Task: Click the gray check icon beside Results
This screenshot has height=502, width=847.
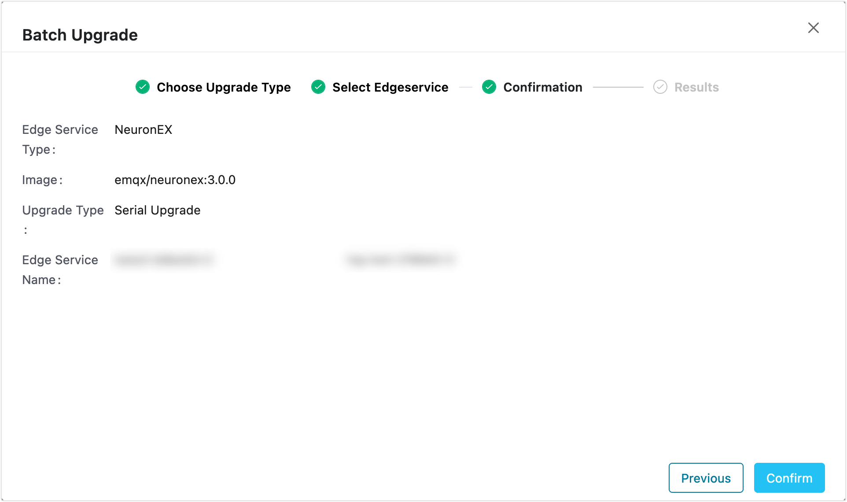Action: tap(660, 87)
